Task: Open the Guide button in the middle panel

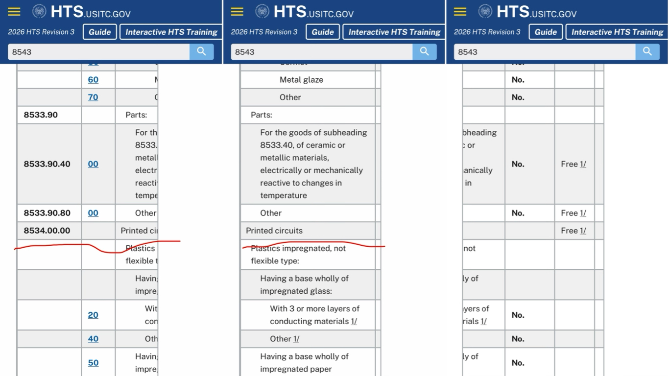Action: [323, 32]
